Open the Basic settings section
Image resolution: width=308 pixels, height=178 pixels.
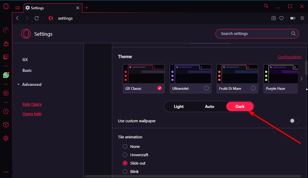pos(27,70)
